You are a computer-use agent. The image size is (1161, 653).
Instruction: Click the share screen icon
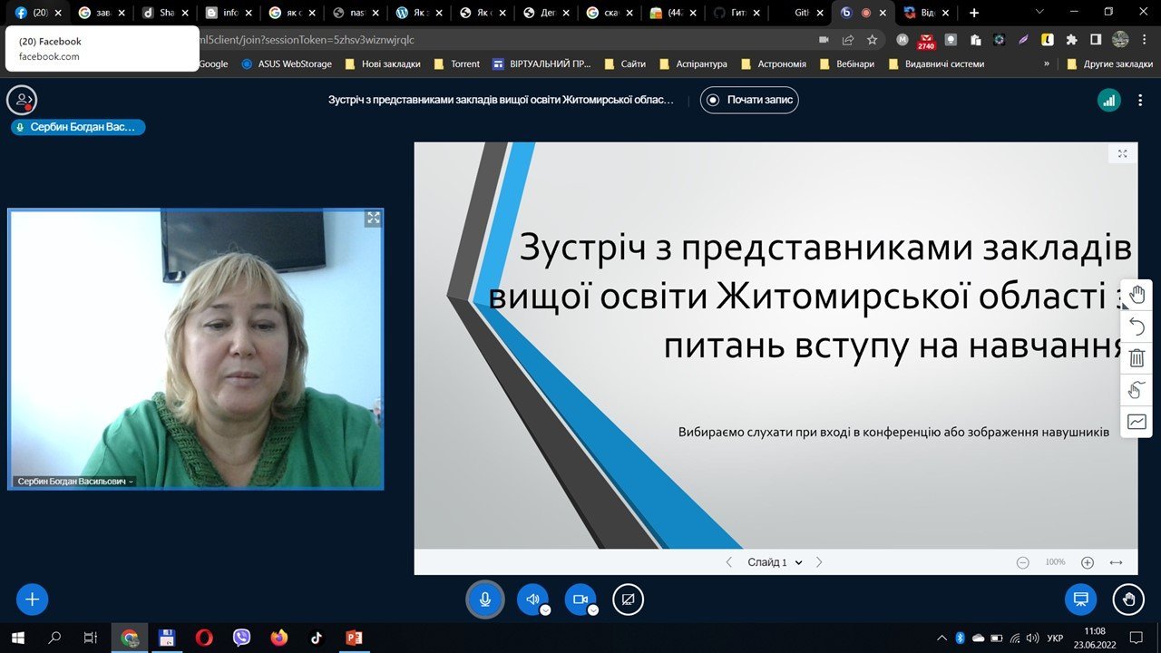[628, 599]
